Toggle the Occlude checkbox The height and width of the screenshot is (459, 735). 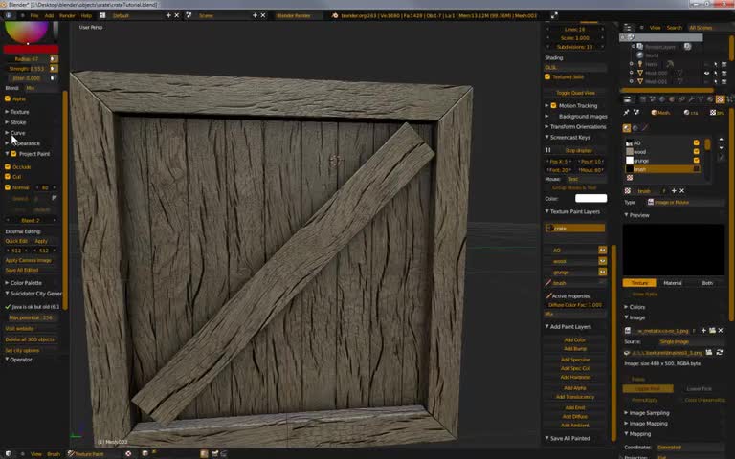(x=8, y=166)
